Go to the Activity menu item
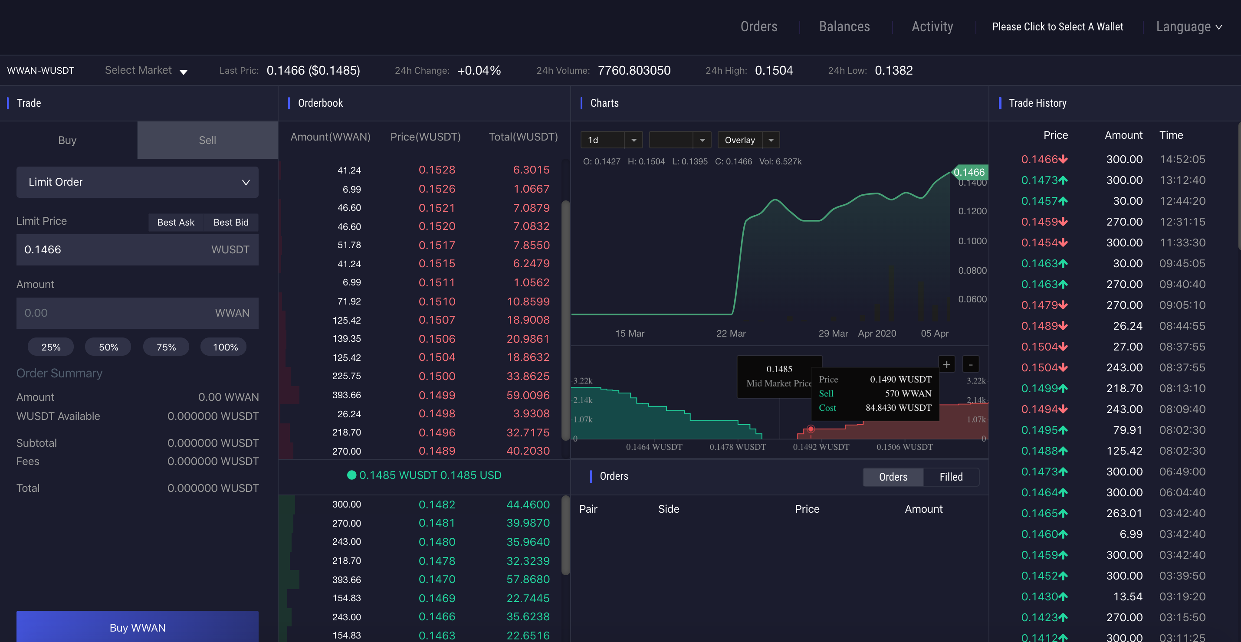1241x642 pixels. point(932,27)
